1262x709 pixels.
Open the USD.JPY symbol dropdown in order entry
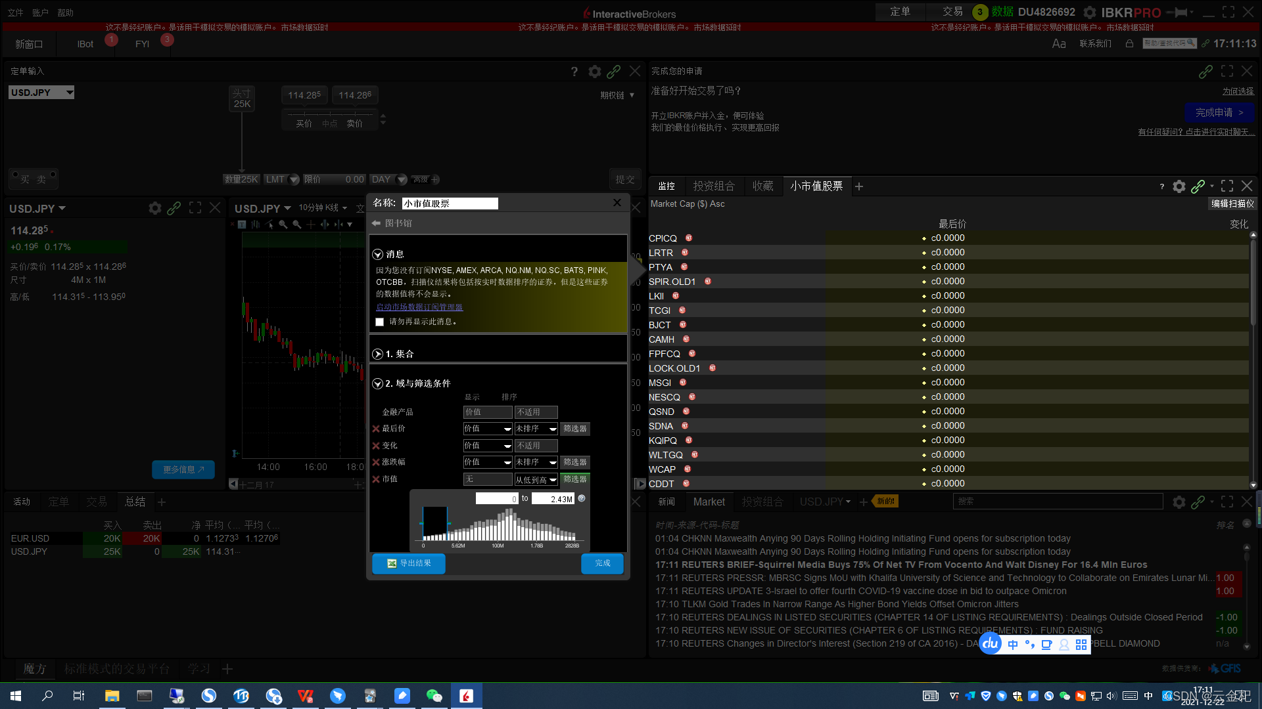69,93
